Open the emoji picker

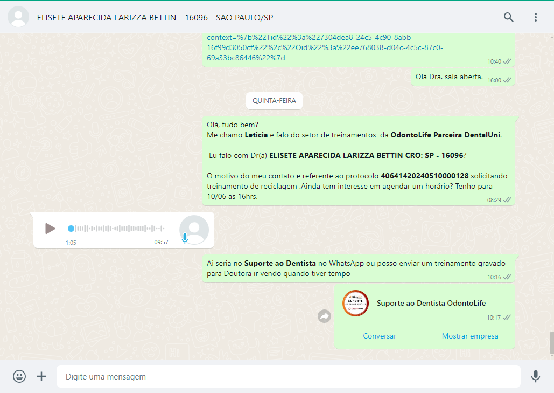pyautogui.click(x=19, y=376)
